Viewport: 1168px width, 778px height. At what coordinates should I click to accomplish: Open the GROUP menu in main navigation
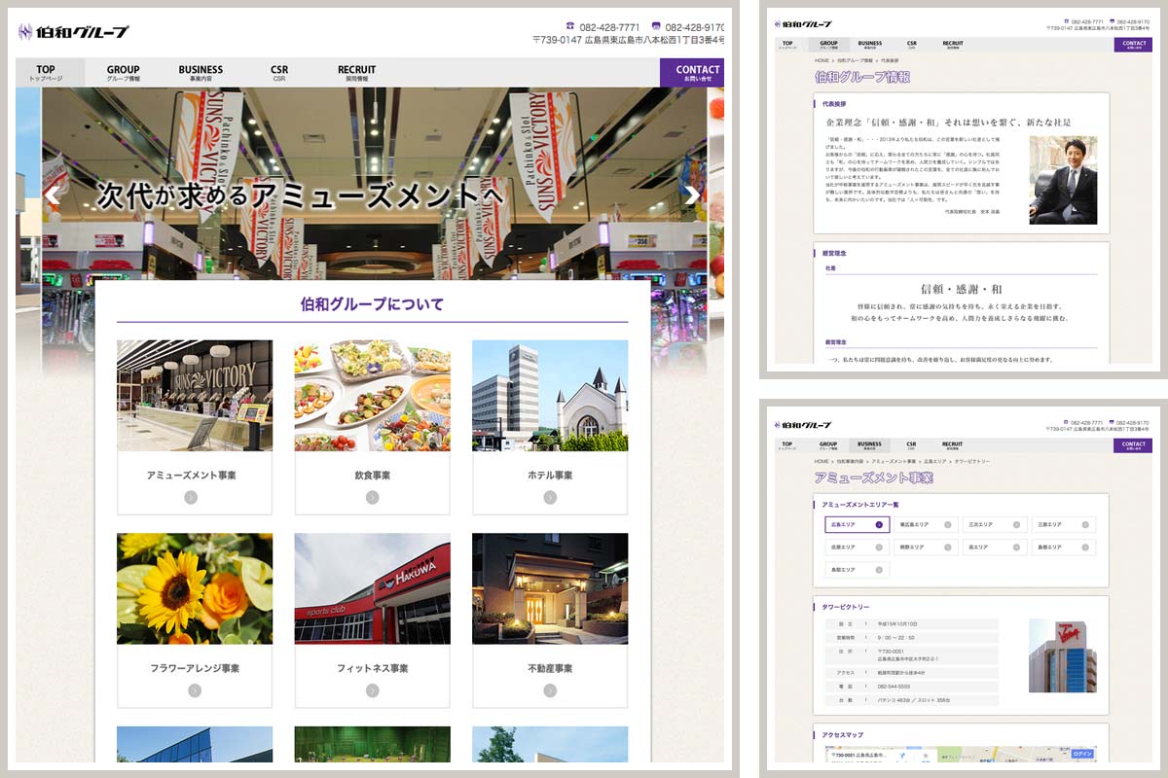pyautogui.click(x=123, y=73)
